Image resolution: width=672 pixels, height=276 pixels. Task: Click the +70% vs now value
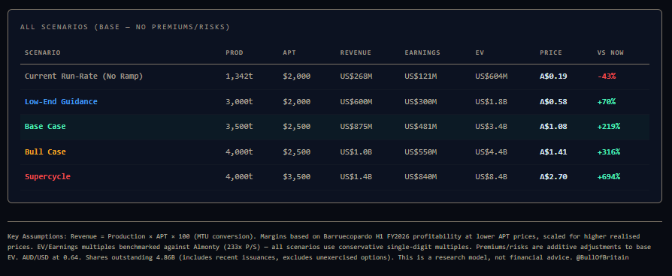(607, 101)
